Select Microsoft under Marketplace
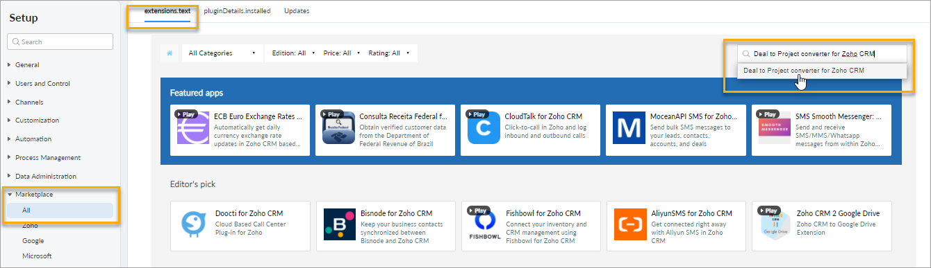This screenshot has height=268, width=931. (37, 256)
